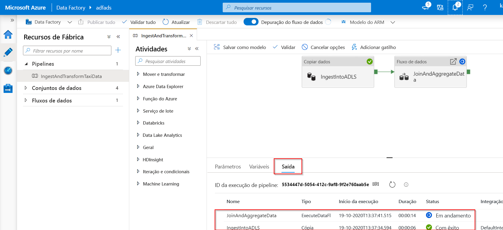503x230 pixels.
Task: Focus the Pesquisar recursos search box
Action: point(297,7)
